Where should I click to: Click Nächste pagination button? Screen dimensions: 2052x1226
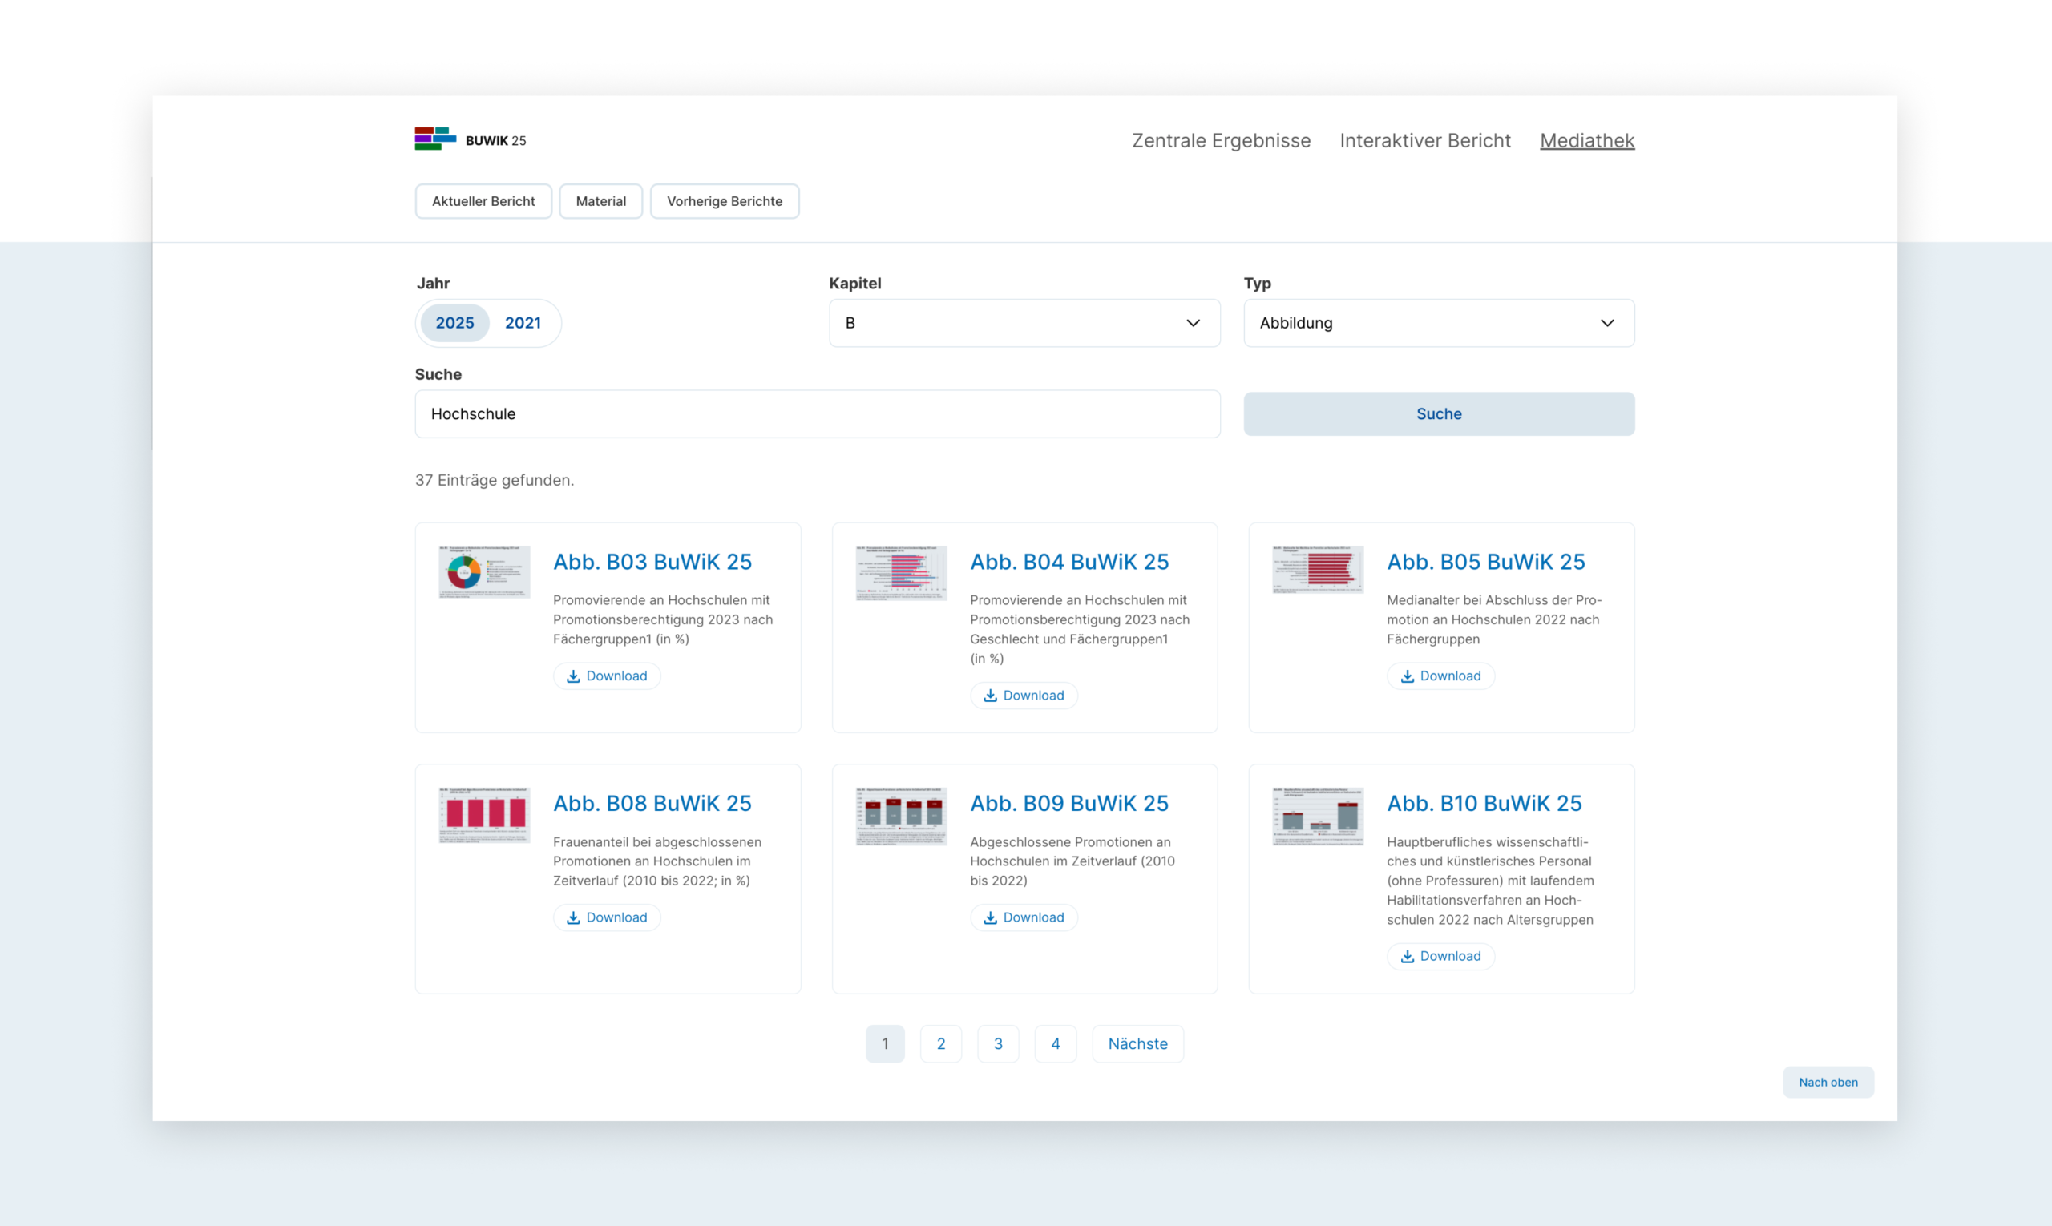(x=1137, y=1043)
